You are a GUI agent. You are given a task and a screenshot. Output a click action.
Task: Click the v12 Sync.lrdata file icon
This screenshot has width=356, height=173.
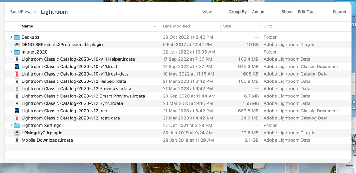point(17,103)
